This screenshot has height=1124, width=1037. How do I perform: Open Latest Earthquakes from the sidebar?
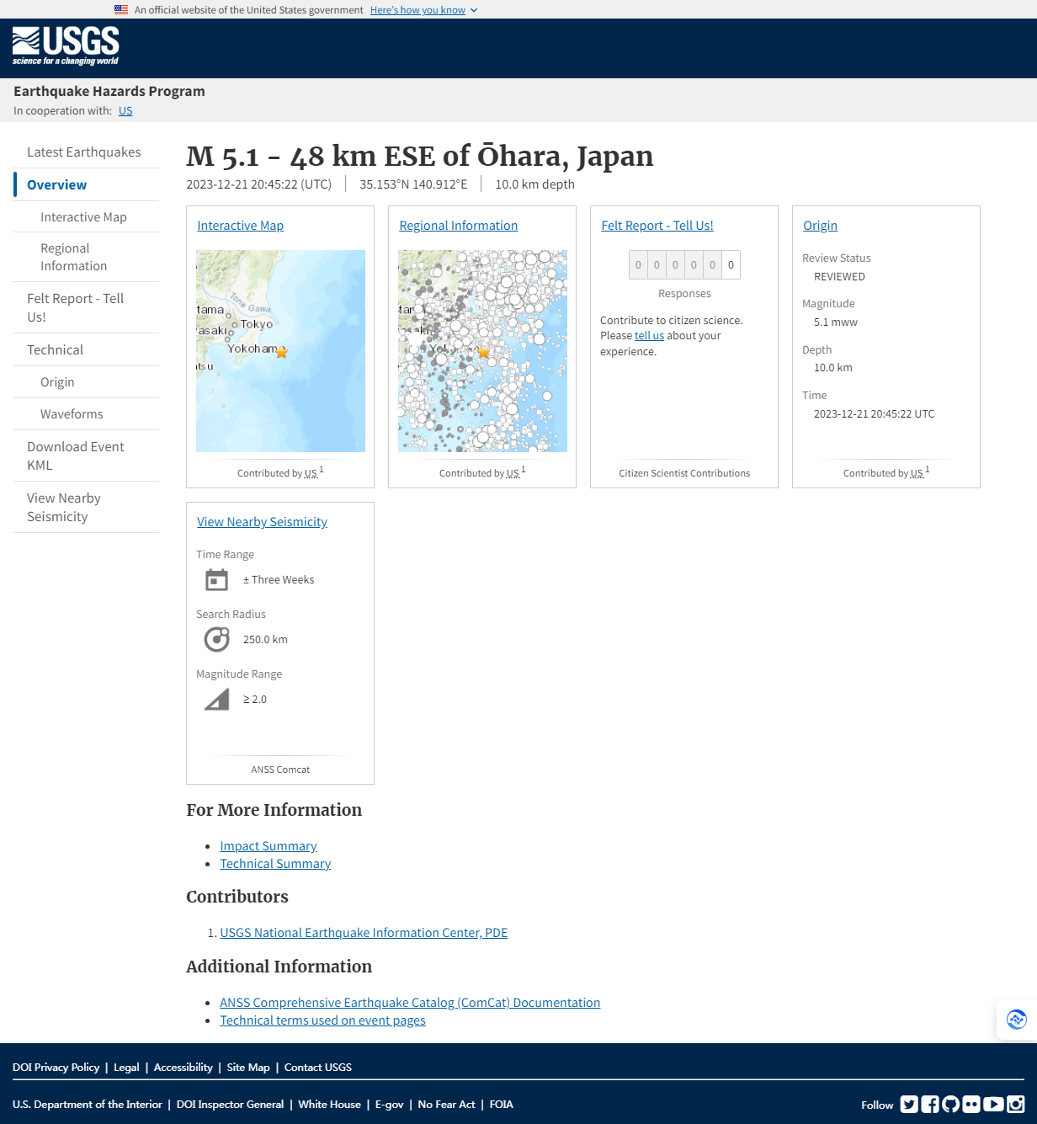[x=84, y=152]
